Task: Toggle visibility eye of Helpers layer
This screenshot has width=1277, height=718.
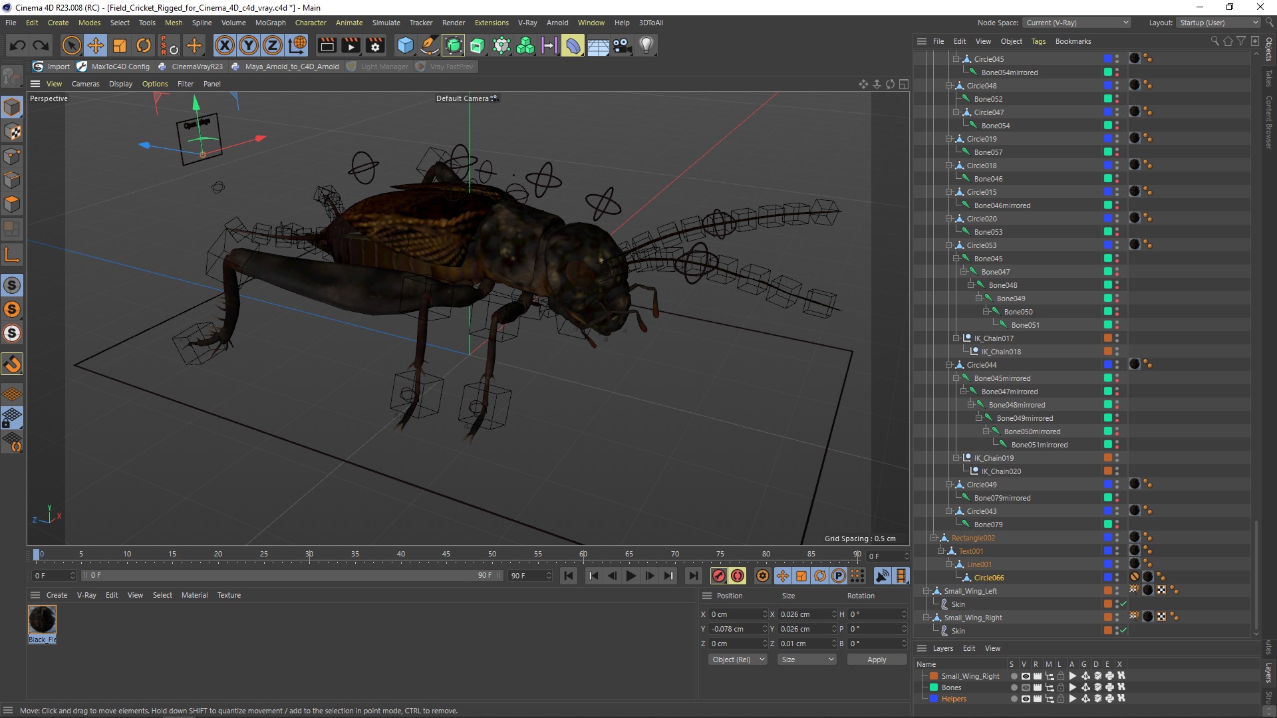Action: click(1025, 699)
